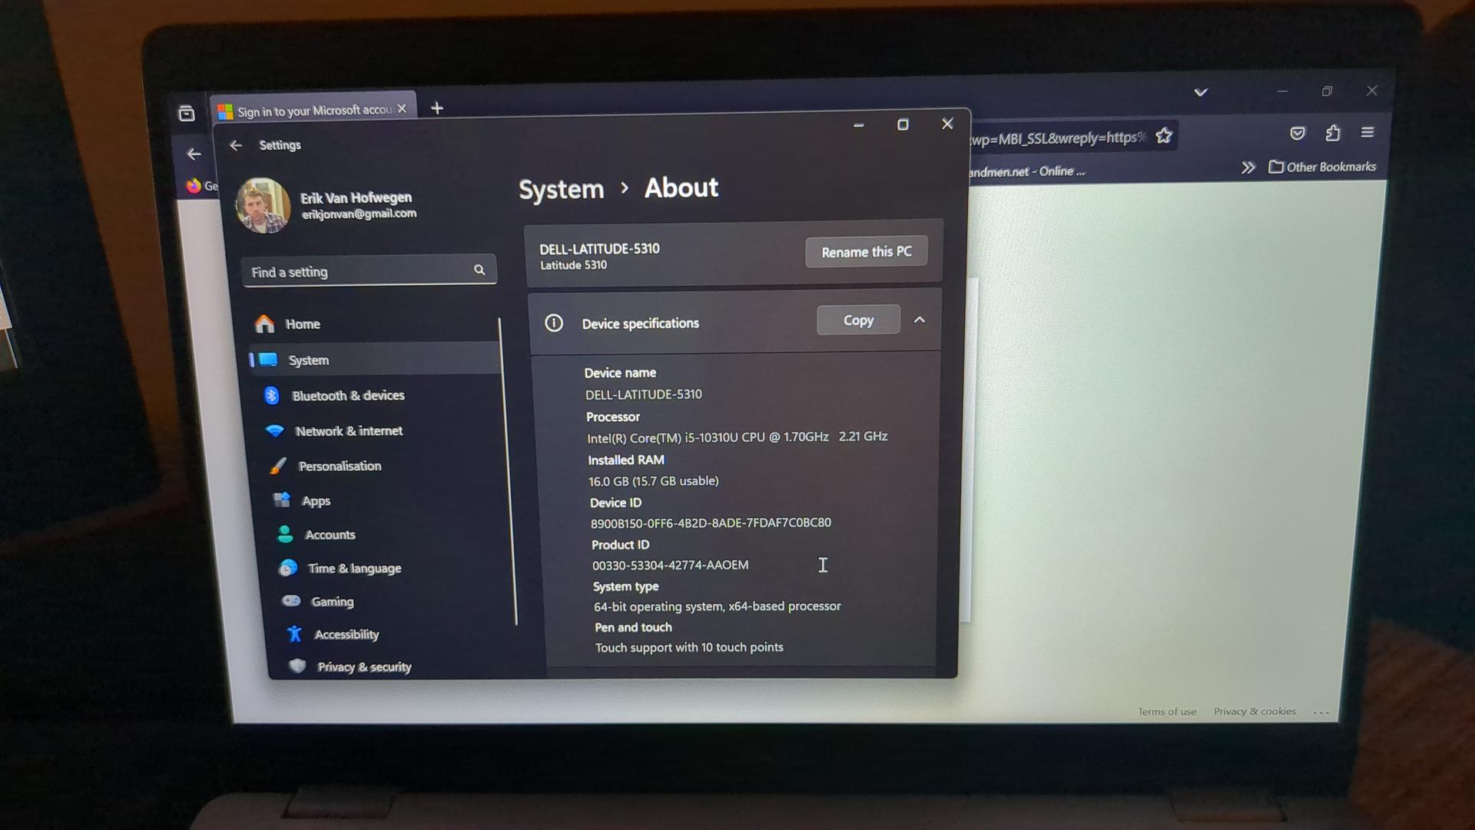Click the Settings back arrow

point(236,145)
